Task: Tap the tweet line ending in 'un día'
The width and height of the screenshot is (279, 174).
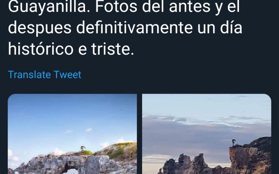Action: (125, 28)
